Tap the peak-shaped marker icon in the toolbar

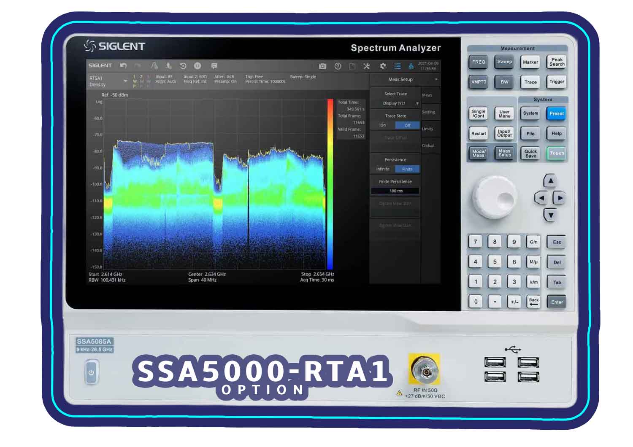coord(154,66)
